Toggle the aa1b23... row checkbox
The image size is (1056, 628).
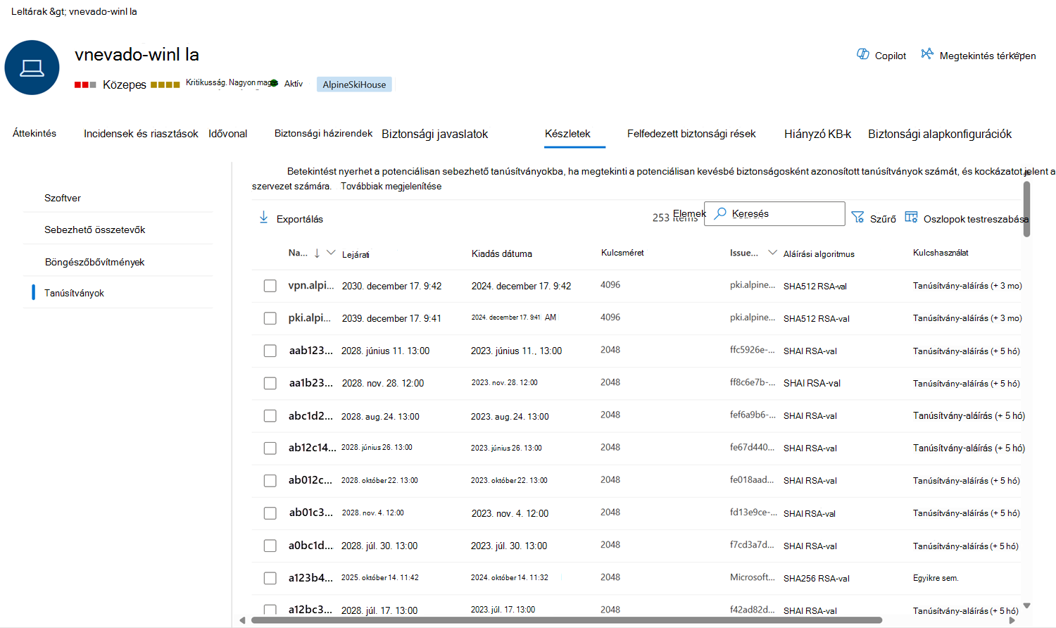coord(270,383)
